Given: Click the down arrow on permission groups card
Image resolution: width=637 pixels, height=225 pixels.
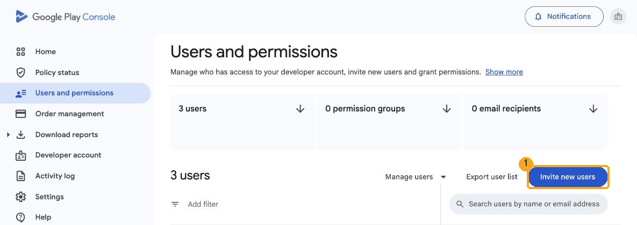Looking at the screenshot, I should click(x=447, y=108).
